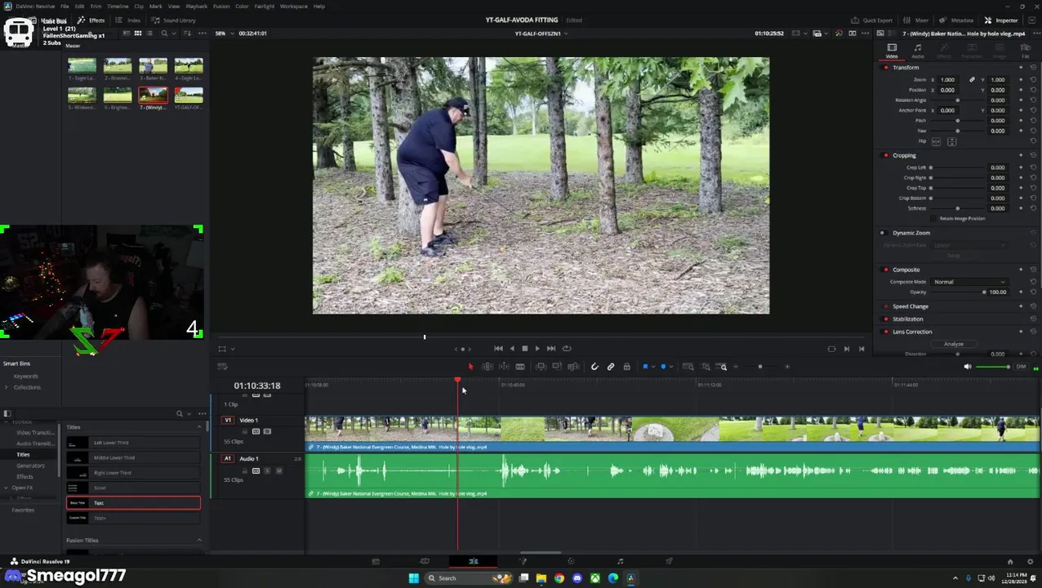This screenshot has width=1042, height=588.
Task: Open the Fairlight menu
Action: pos(264,7)
